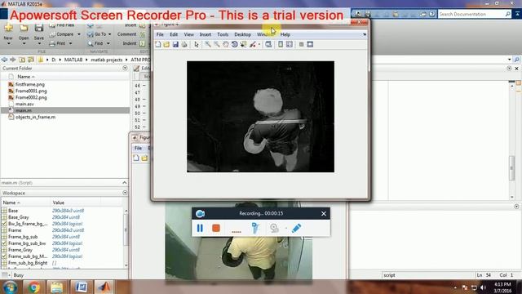Click the pencil annotation tool on recorder
522x294 pixels.
[297, 228]
